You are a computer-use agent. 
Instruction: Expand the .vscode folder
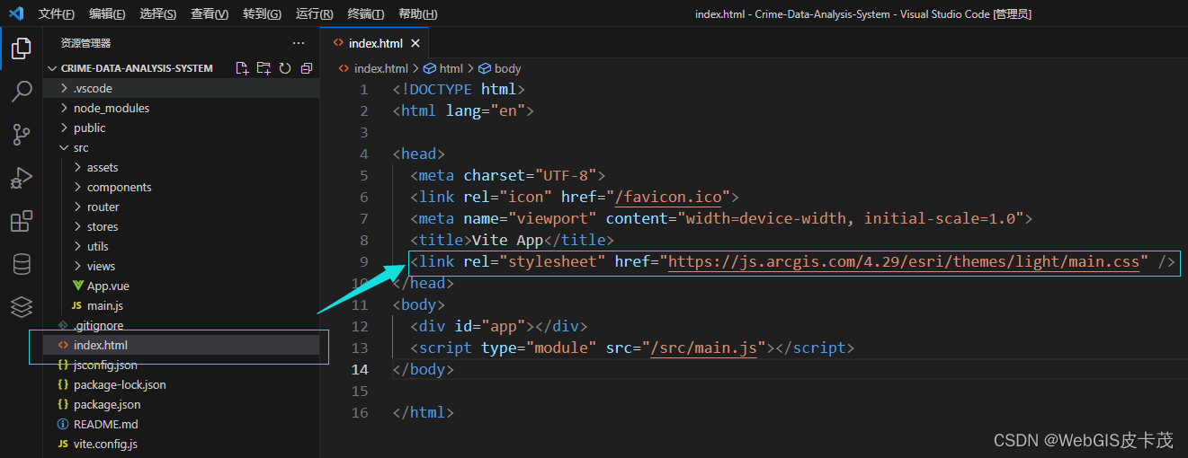pyautogui.click(x=181, y=88)
